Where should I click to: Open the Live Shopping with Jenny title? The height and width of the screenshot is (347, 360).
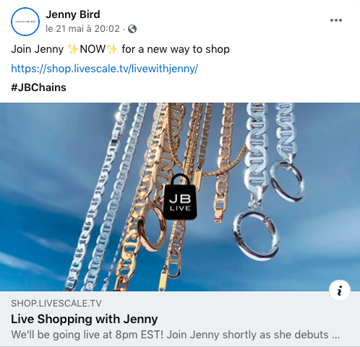[x=85, y=319]
